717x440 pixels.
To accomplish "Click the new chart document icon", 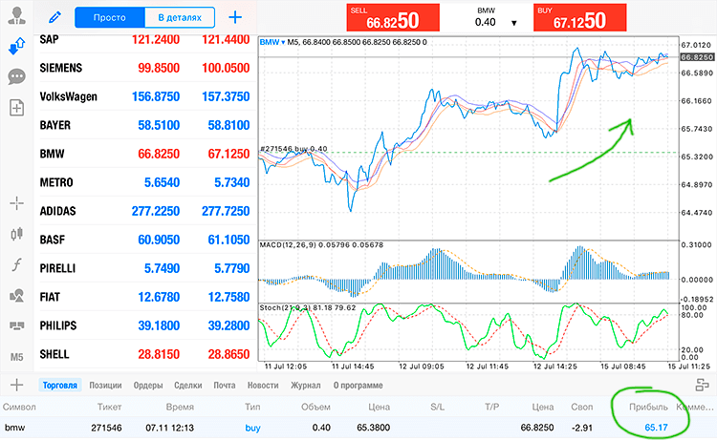I will pos(17,108).
